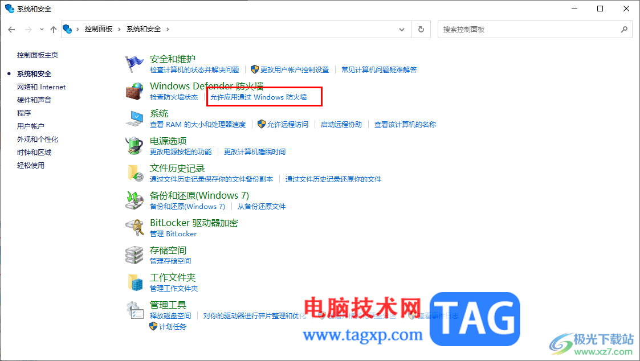The width and height of the screenshot is (640, 361).
Task: Select 轻松使用 in the sidebar
Action: pyautogui.click(x=31, y=165)
